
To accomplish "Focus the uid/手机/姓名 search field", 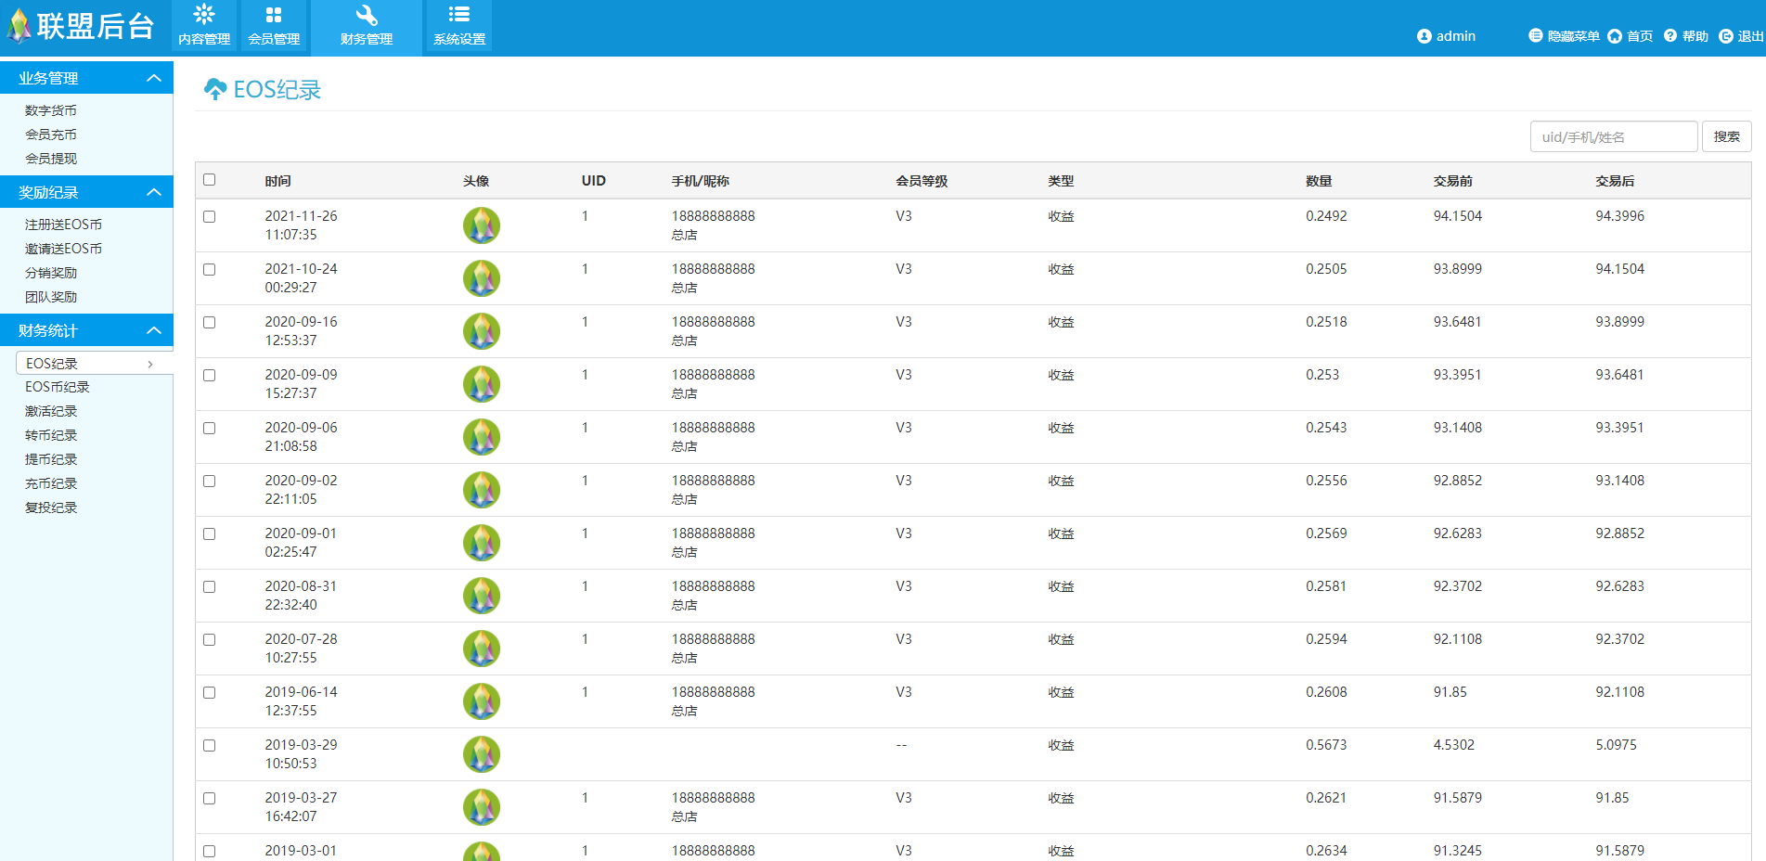I will [x=1614, y=136].
